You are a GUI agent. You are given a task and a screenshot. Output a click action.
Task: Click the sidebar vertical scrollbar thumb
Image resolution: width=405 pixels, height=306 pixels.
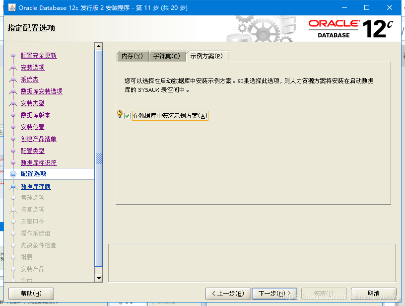click(x=99, y=158)
